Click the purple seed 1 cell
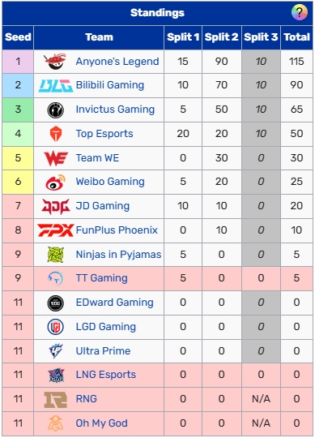This screenshot has width=315, height=438. click(x=18, y=62)
